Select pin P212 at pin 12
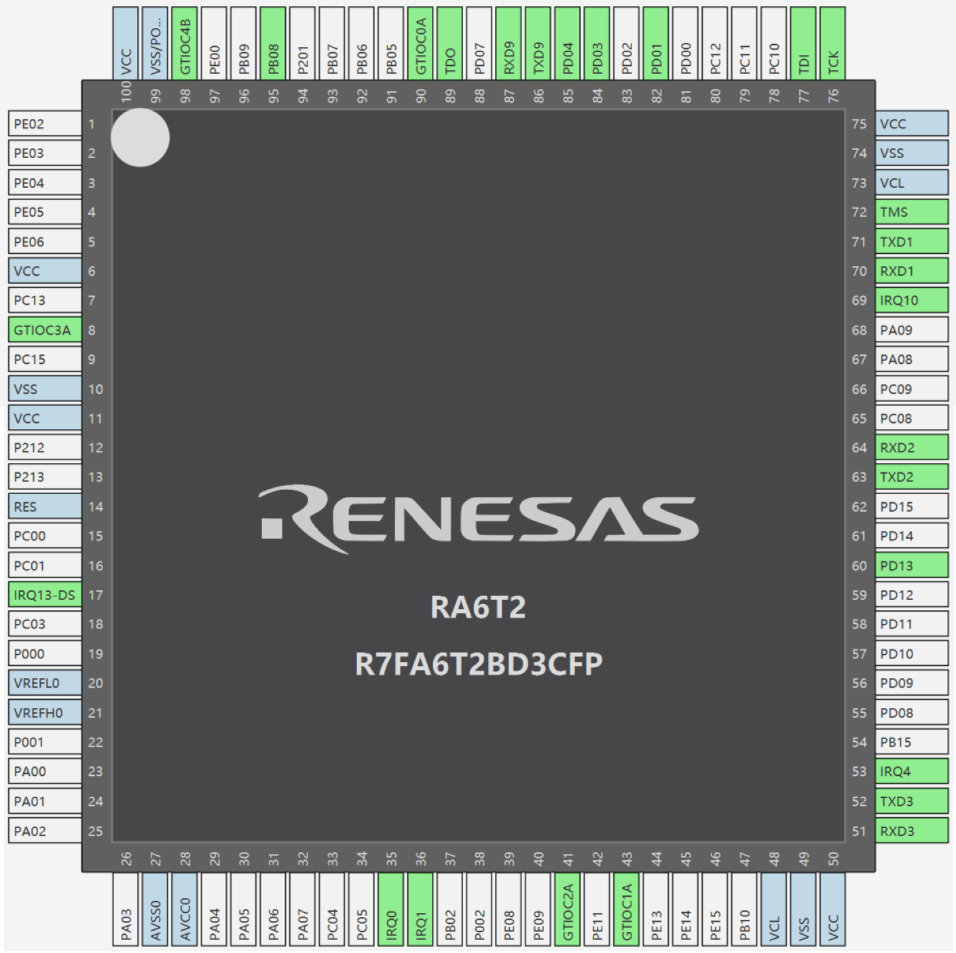 [x=45, y=447]
